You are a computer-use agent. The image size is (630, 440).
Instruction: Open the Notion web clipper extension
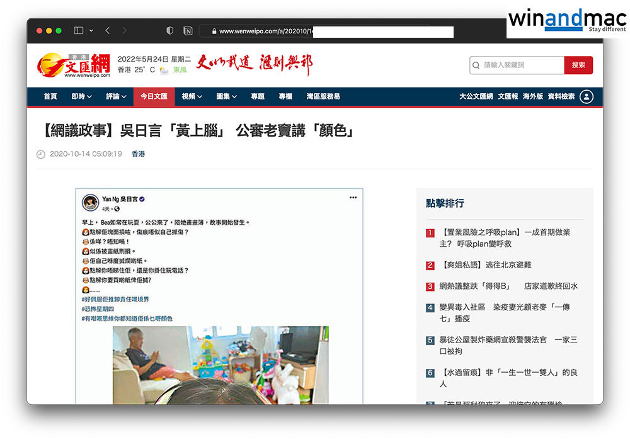coord(188,30)
